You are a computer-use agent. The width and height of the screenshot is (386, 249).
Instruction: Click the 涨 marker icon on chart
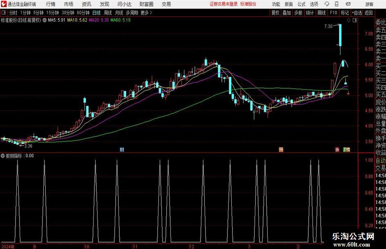coord(337,150)
